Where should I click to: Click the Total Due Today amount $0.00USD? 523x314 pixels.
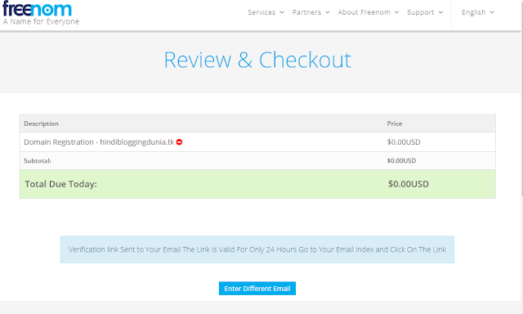409,184
